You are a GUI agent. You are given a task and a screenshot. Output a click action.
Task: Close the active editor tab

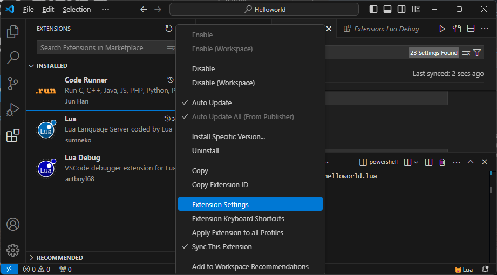pos(329,29)
